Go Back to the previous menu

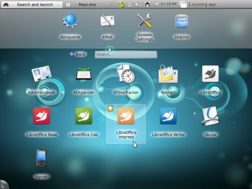pos(77,54)
